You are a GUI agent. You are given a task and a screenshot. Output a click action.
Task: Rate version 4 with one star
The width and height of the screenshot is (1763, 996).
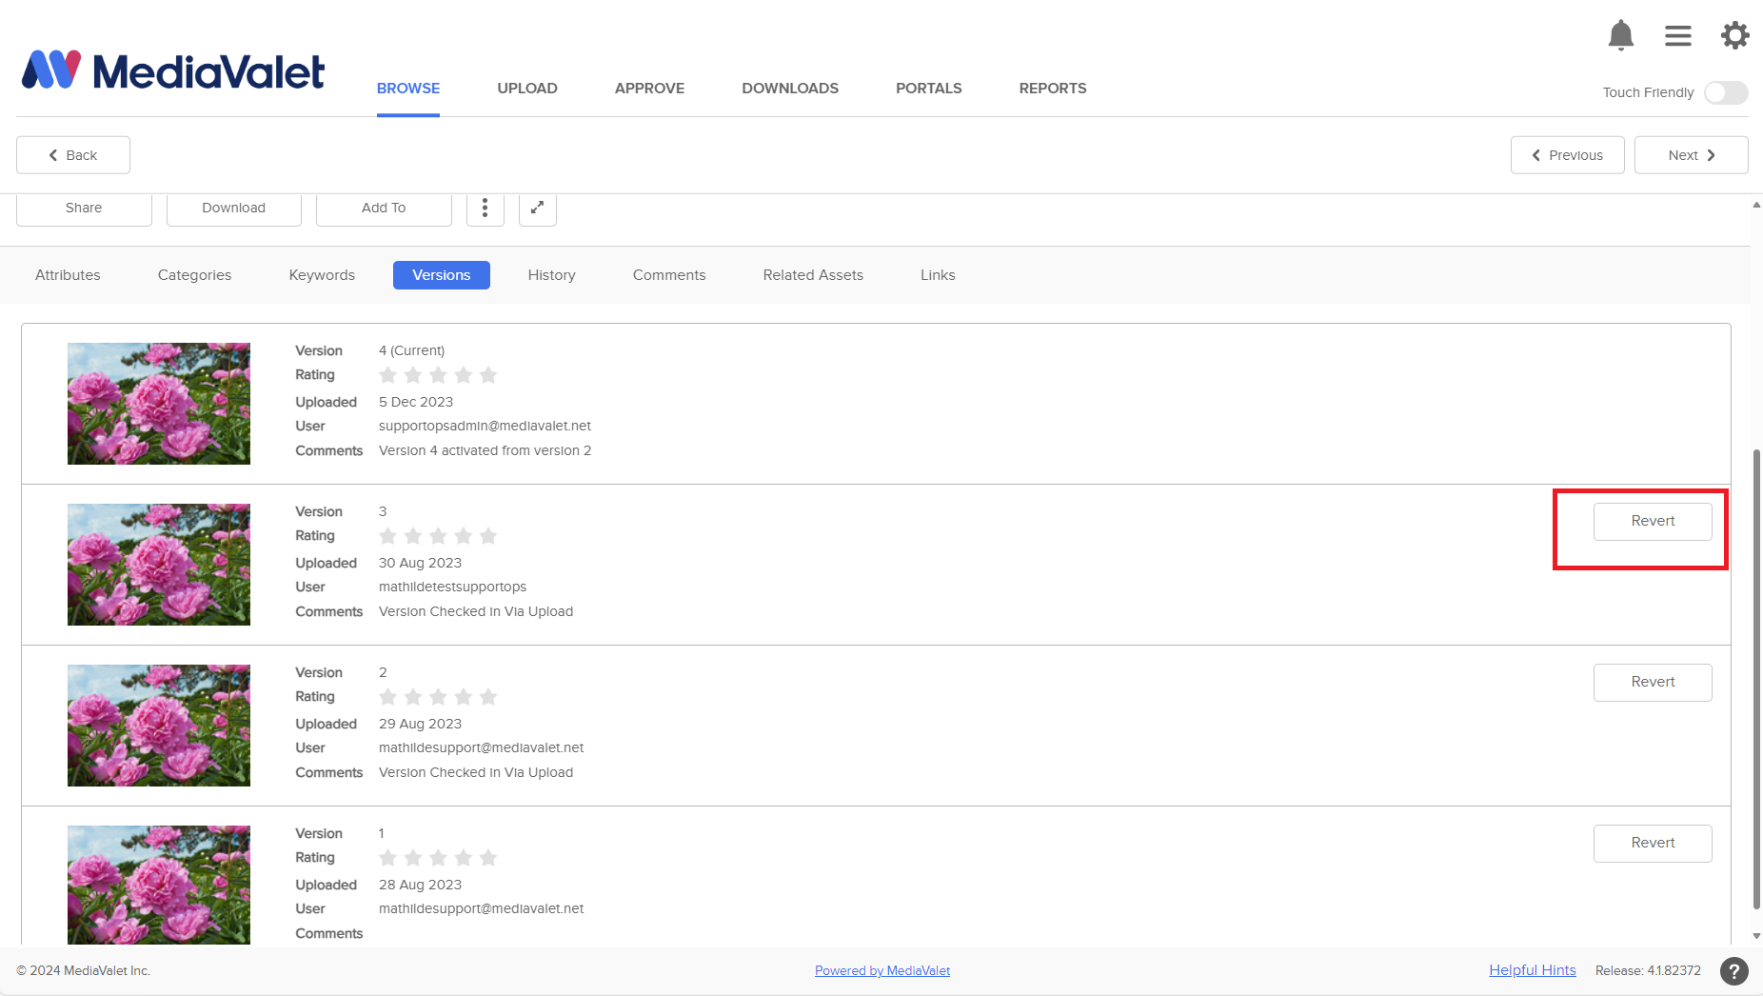(387, 375)
